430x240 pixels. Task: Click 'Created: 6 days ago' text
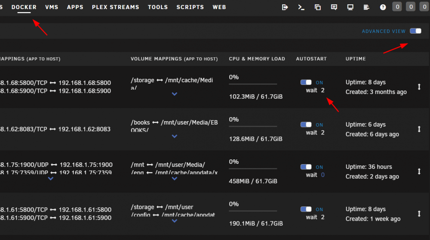(x=372, y=134)
